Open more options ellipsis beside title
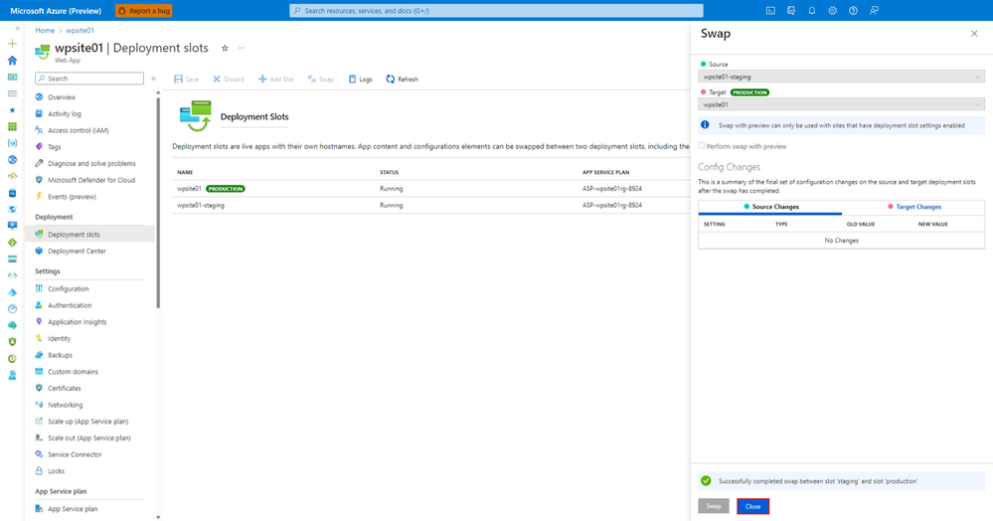Viewport: 993px width, 521px height. coord(242,48)
